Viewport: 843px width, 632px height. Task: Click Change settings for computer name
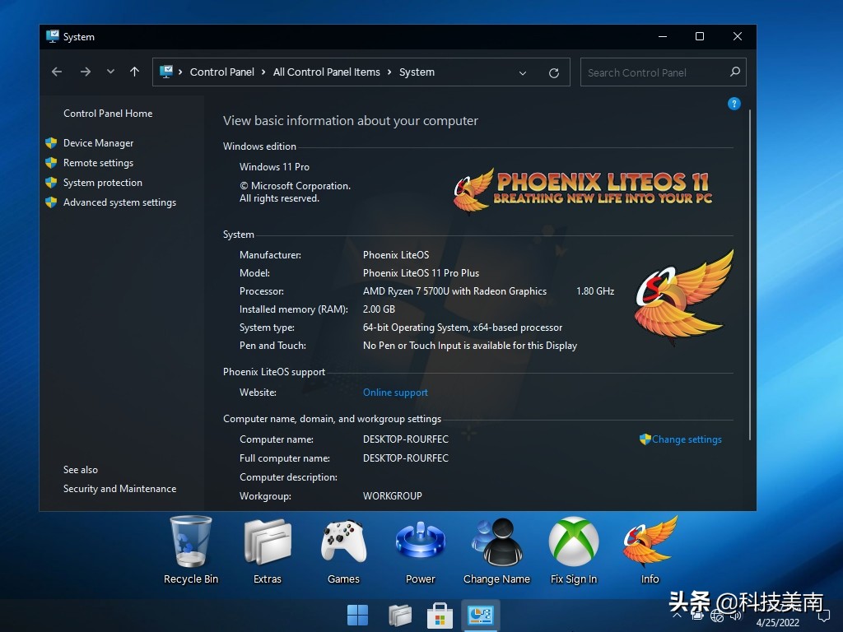(x=686, y=439)
